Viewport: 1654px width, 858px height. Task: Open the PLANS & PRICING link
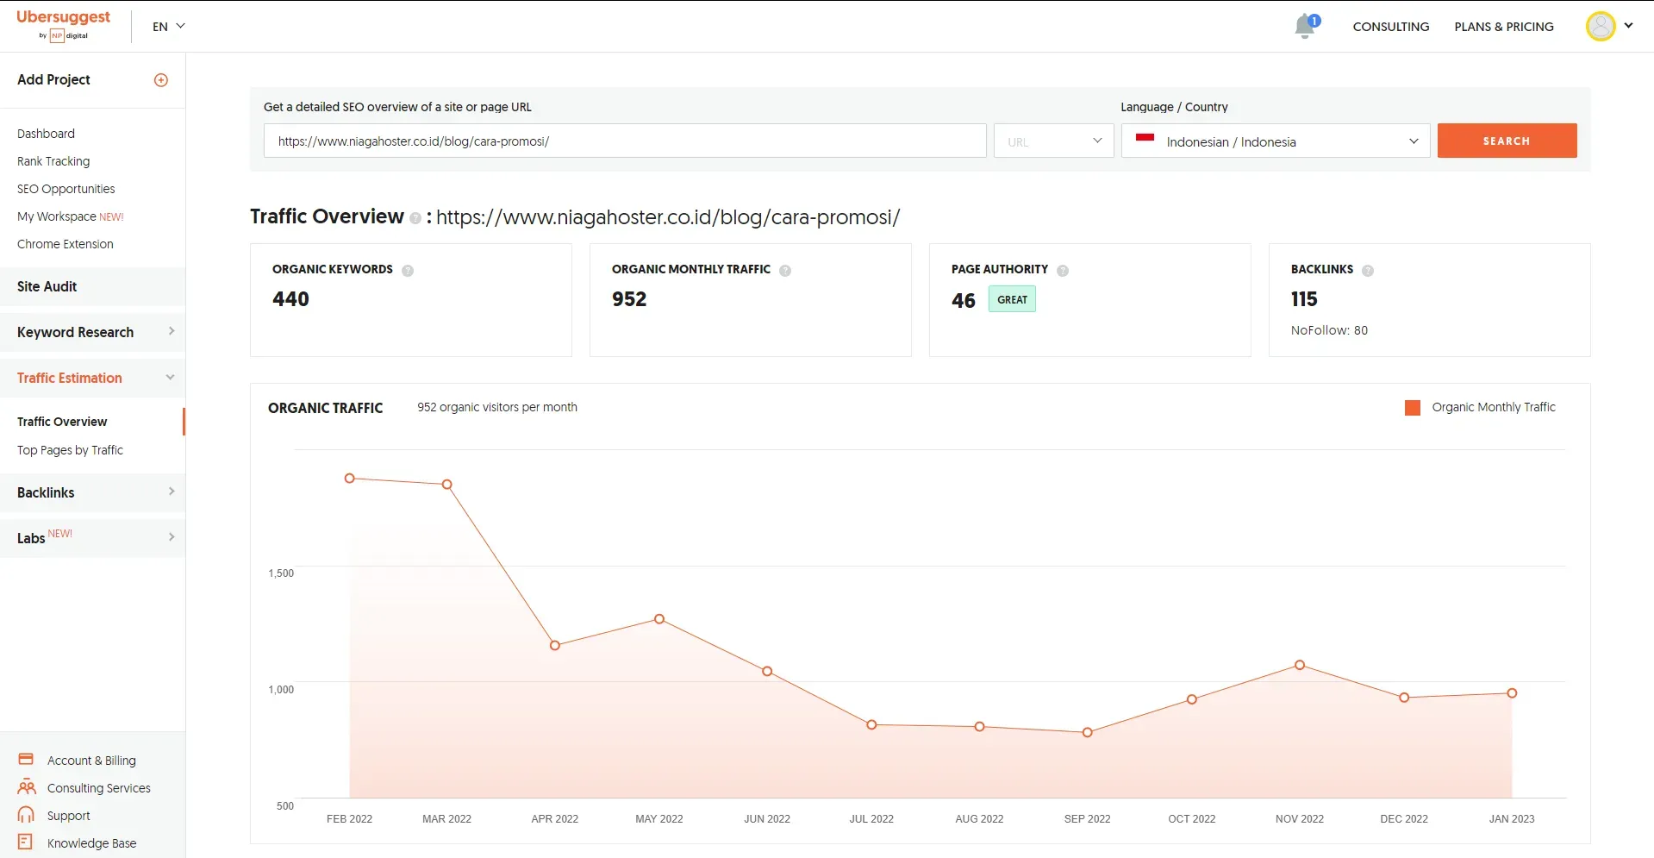[1503, 27]
